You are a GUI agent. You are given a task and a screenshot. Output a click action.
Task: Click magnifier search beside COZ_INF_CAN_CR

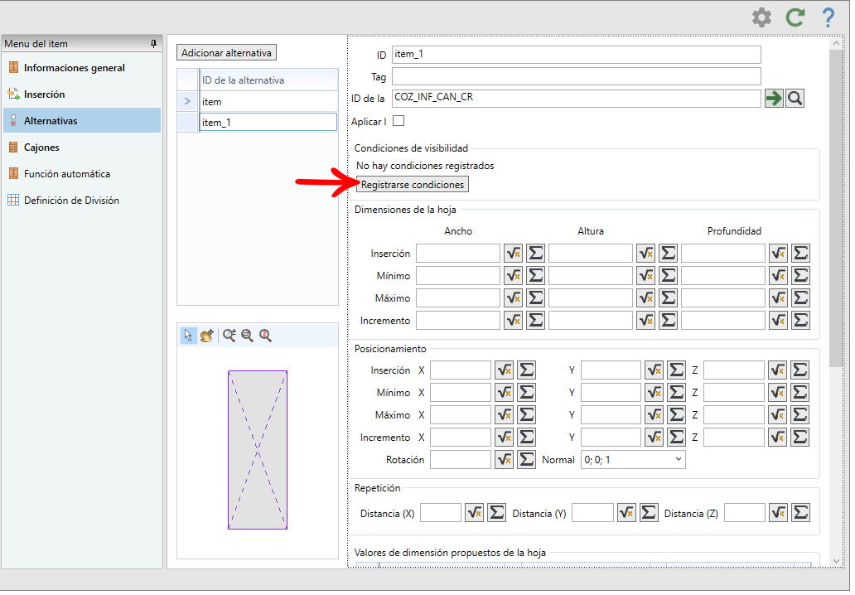point(795,98)
